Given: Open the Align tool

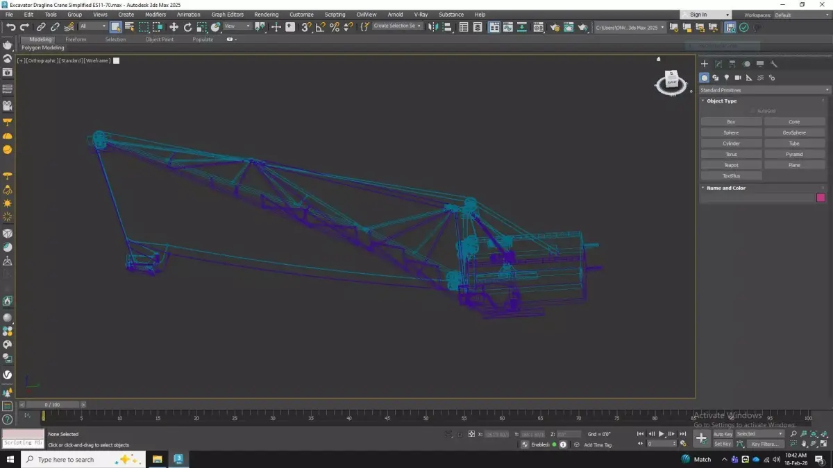Looking at the screenshot, I should [447, 27].
